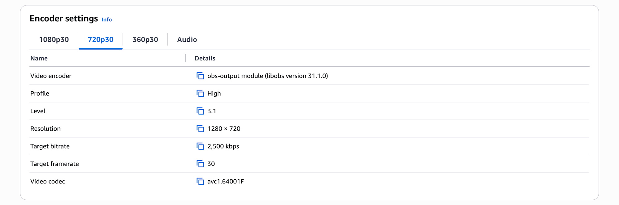Open the Info link beside Encoder settings
The width and height of the screenshot is (619, 205).
pos(107,19)
